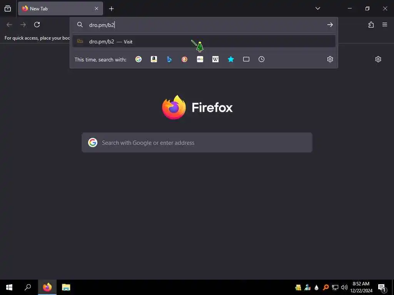Click the Go arrow in address bar

coord(330,25)
